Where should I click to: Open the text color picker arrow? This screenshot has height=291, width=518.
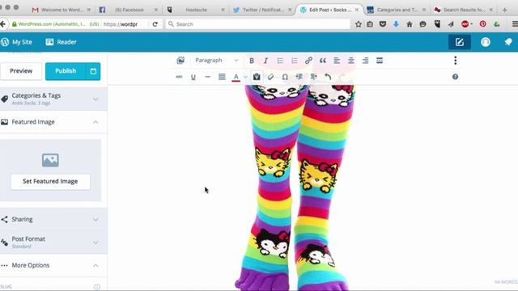click(245, 78)
